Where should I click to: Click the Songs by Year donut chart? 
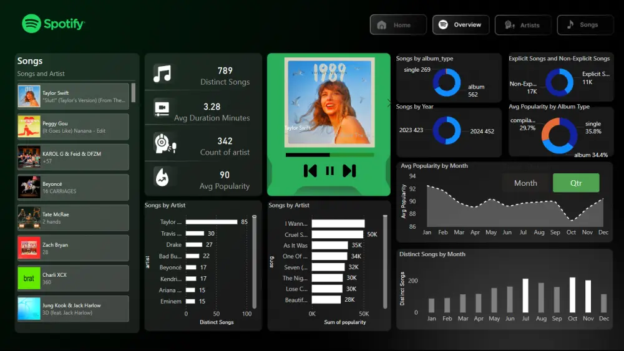pyautogui.click(x=447, y=130)
